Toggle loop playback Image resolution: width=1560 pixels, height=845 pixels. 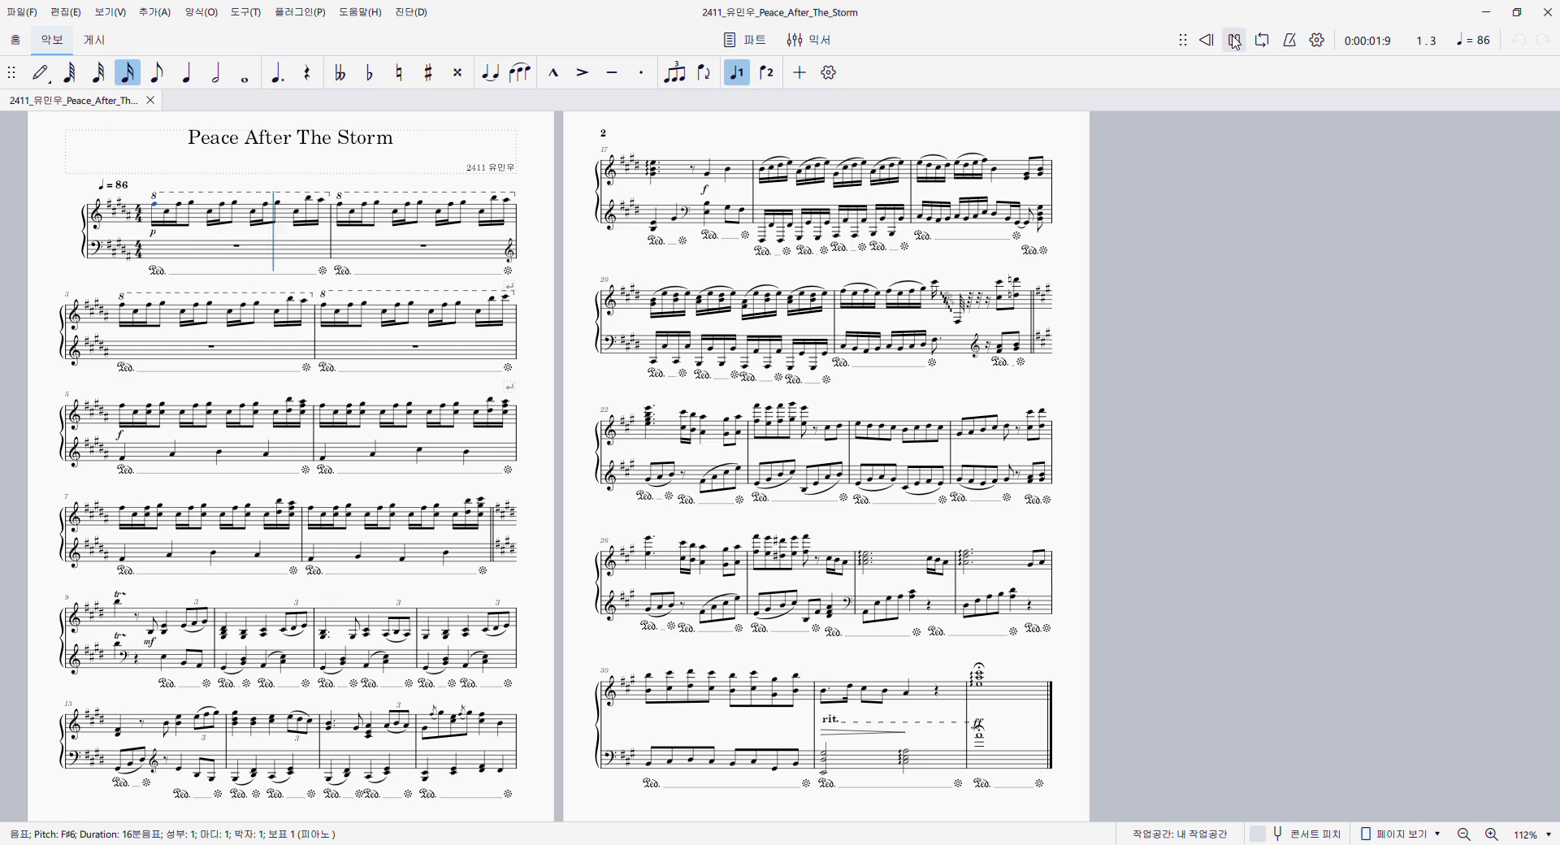pos(1262,40)
